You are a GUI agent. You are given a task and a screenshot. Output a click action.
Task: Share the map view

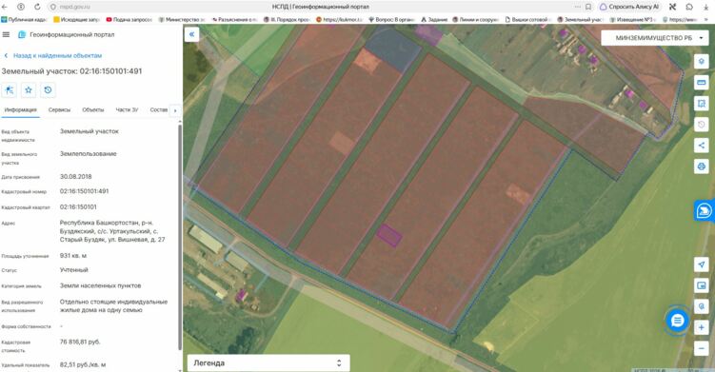(702, 146)
